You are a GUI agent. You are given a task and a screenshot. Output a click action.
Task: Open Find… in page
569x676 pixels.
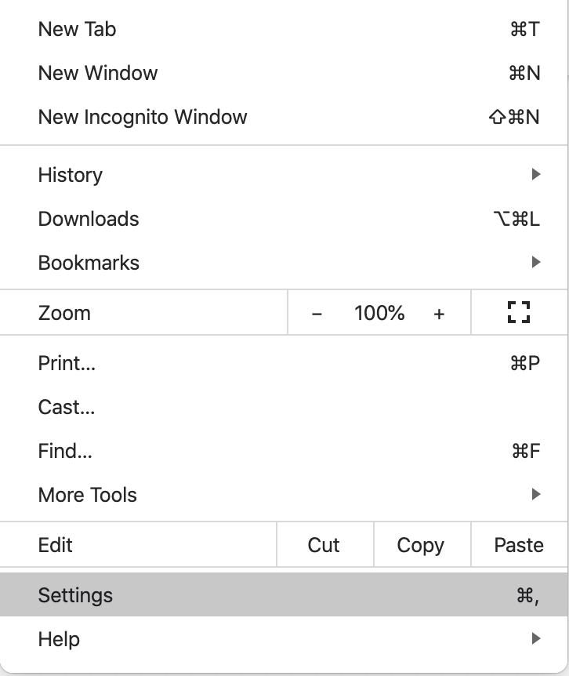point(284,451)
